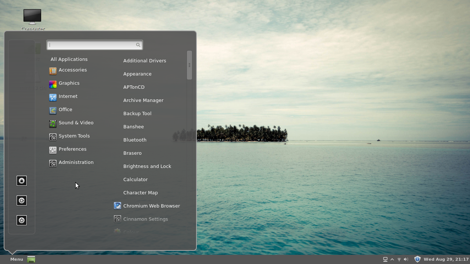Image resolution: width=470 pixels, height=264 pixels.
Task: Click the update manager shield icon
Action: [x=417, y=259]
